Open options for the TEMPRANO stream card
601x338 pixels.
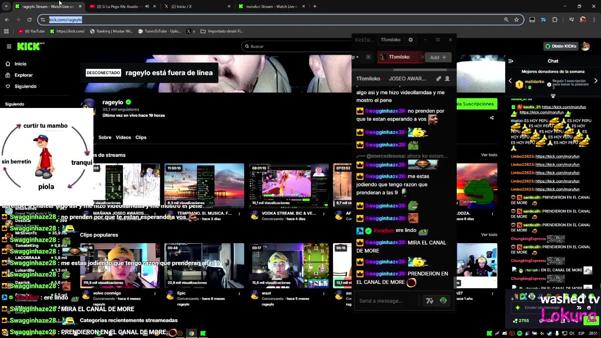coord(239,214)
